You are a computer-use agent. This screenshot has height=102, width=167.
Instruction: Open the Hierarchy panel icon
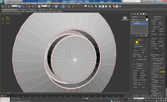[138, 14]
